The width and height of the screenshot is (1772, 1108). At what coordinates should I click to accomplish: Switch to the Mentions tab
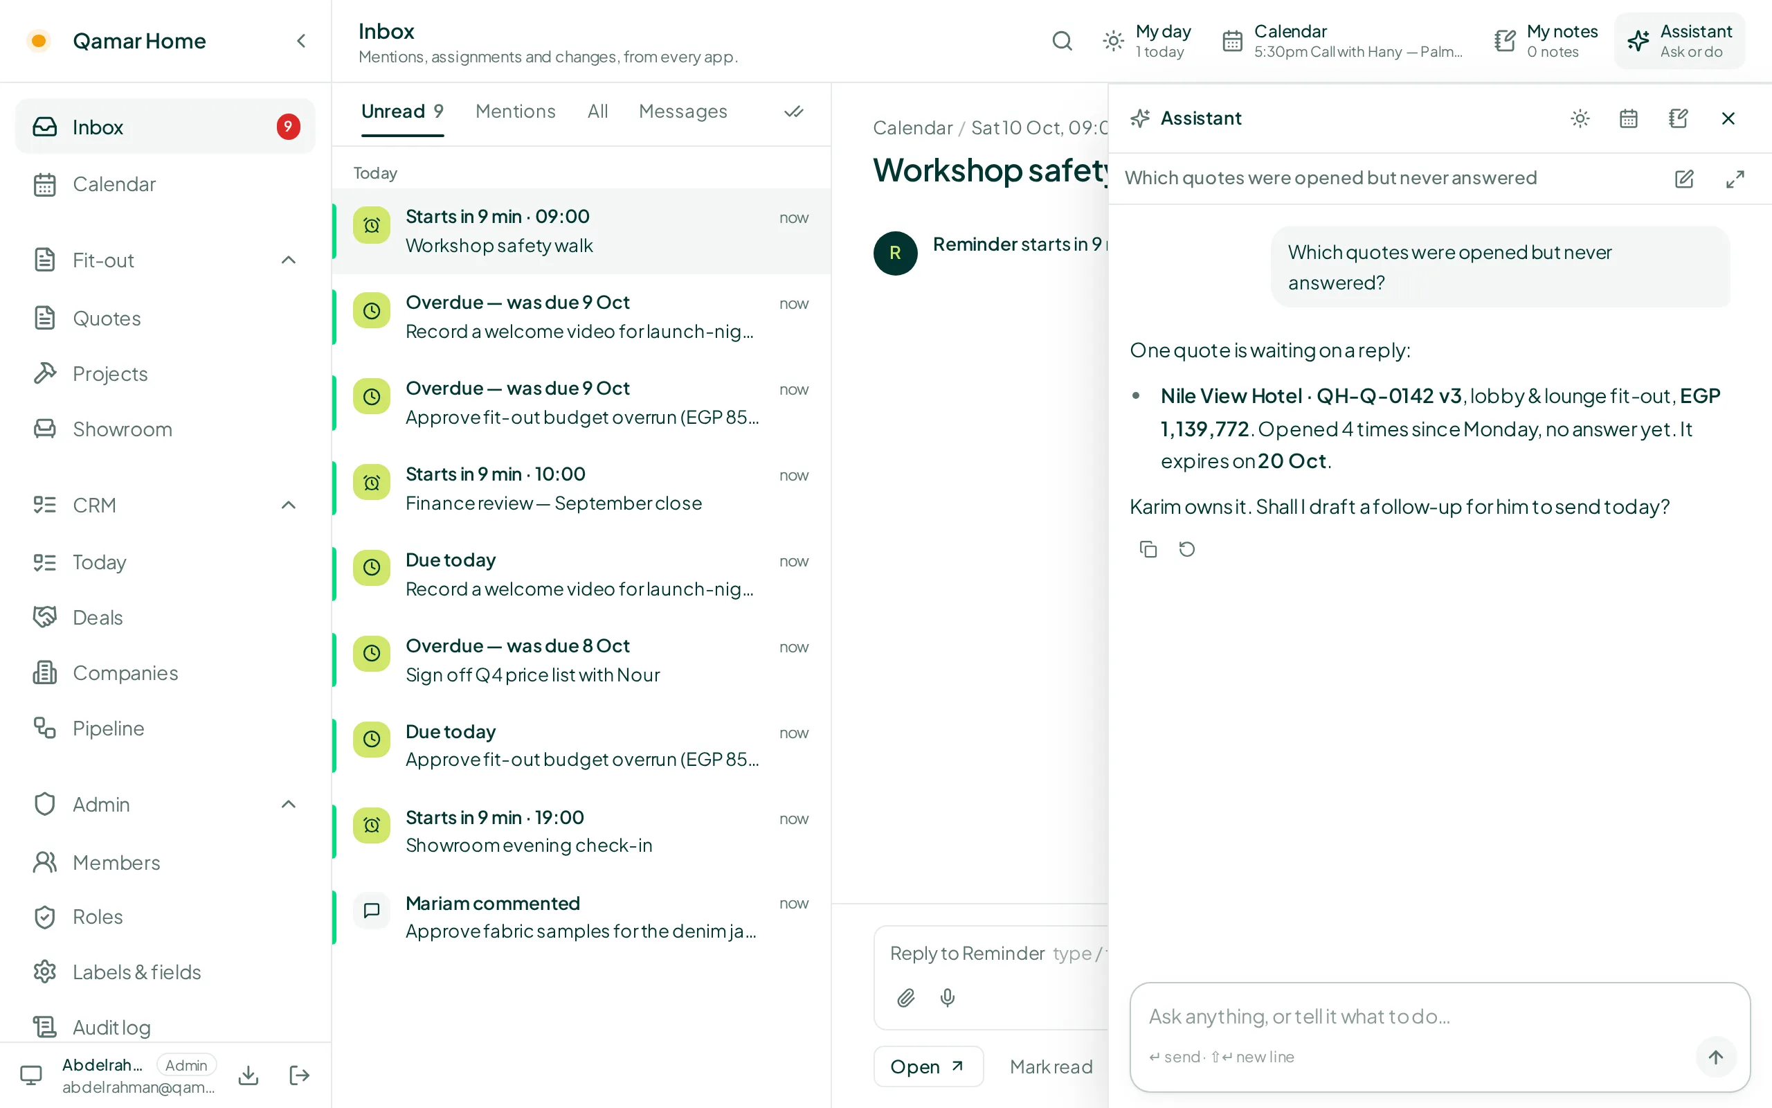click(516, 111)
